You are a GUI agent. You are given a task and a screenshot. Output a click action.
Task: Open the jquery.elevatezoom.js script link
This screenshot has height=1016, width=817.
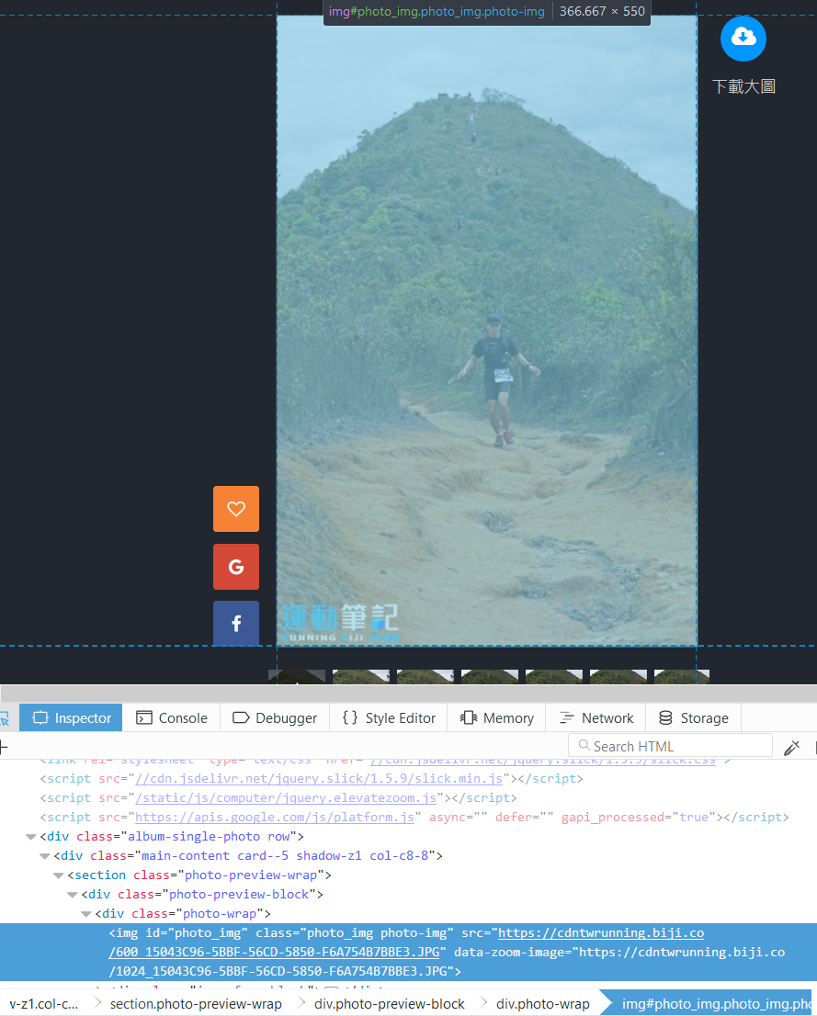tap(286, 797)
